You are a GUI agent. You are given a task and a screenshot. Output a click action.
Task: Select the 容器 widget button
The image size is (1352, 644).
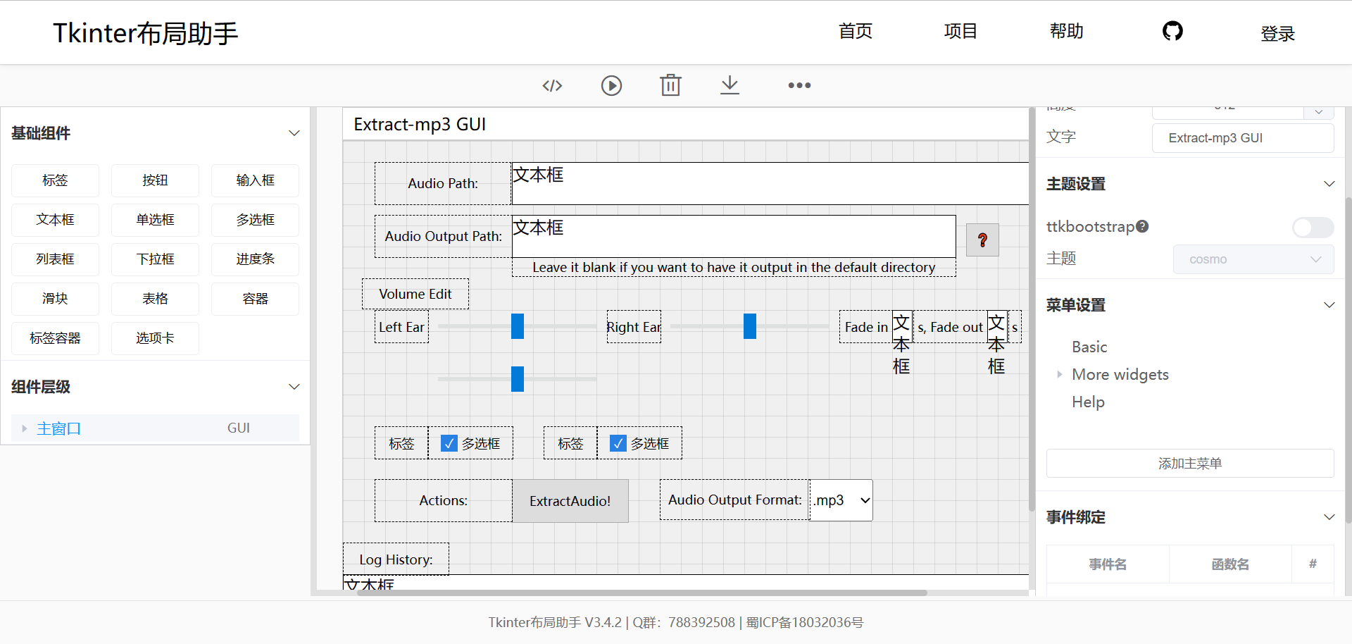tap(255, 299)
